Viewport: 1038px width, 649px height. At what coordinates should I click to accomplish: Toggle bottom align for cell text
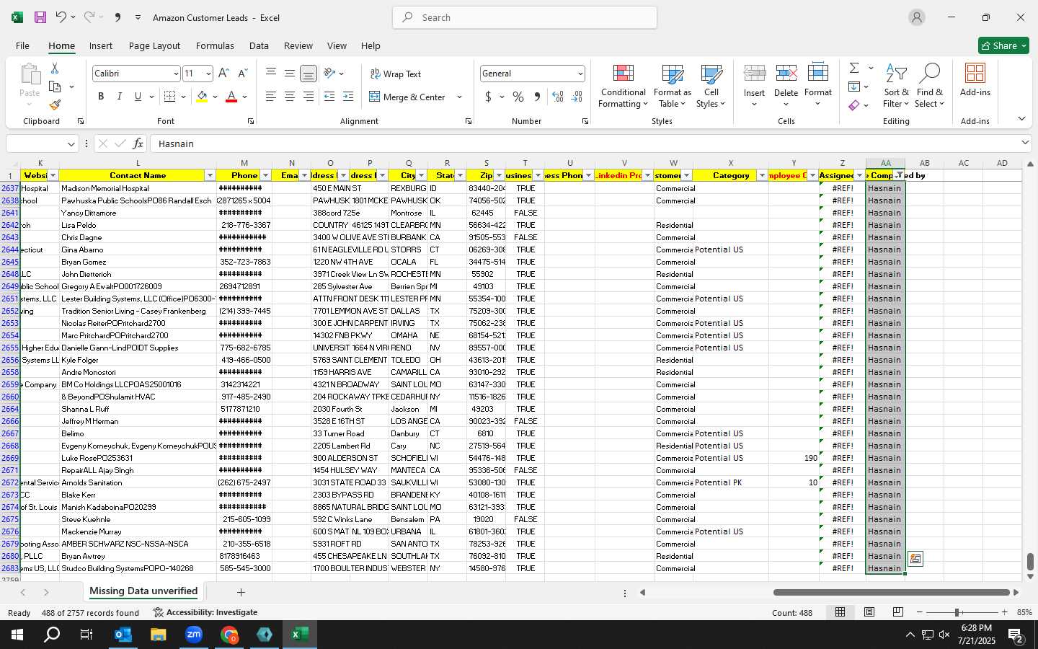point(308,74)
